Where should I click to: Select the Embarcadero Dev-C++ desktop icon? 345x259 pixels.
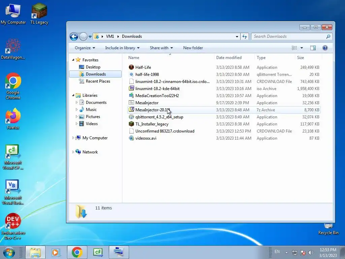[x=13, y=226]
